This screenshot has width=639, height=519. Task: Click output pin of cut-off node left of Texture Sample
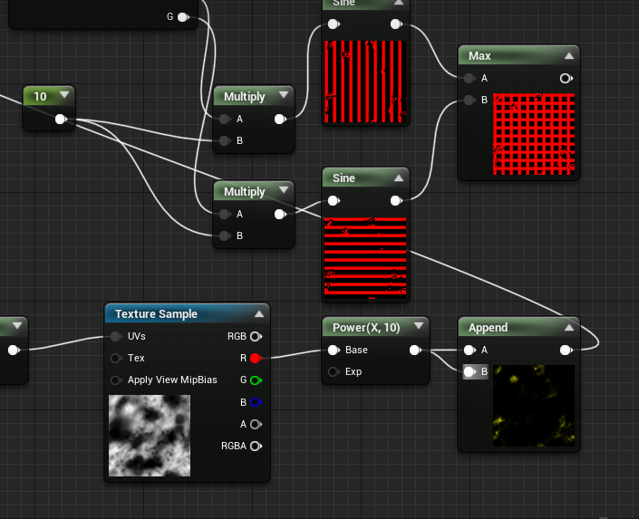pyautogui.click(x=14, y=350)
